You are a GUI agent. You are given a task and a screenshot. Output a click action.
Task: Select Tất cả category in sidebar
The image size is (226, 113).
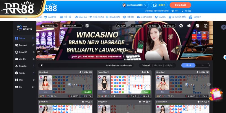25,38
